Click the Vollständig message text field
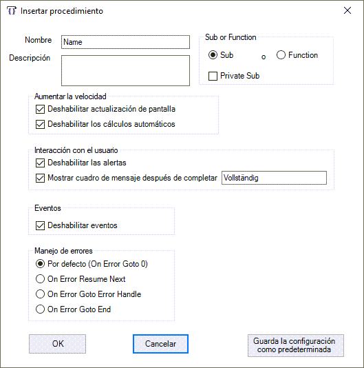Viewport: 364px width, 368px height. tap(274, 178)
